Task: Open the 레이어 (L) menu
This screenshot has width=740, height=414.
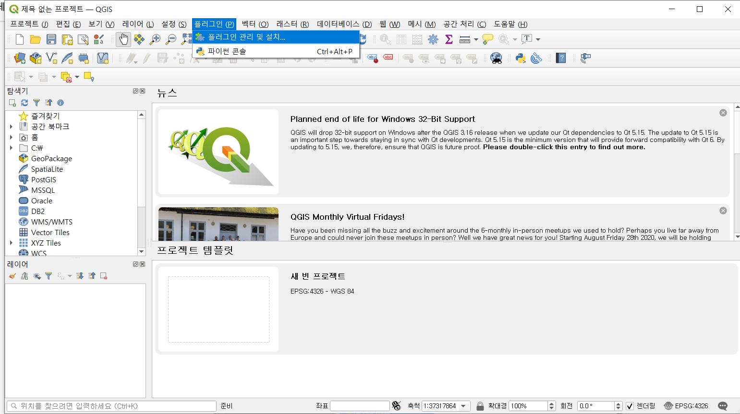Action: [138, 24]
